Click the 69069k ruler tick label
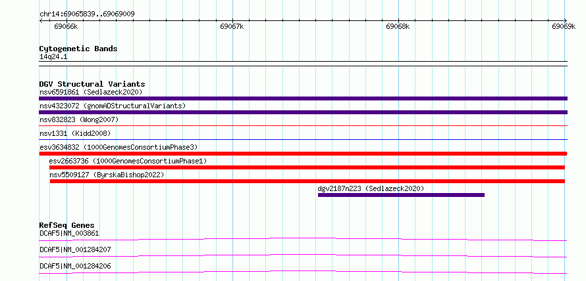 pos(564,26)
